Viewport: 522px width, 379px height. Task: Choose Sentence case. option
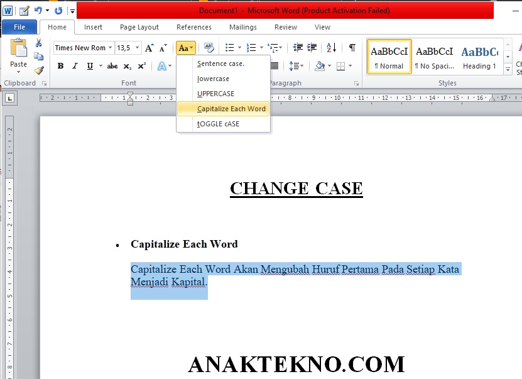[x=224, y=63]
